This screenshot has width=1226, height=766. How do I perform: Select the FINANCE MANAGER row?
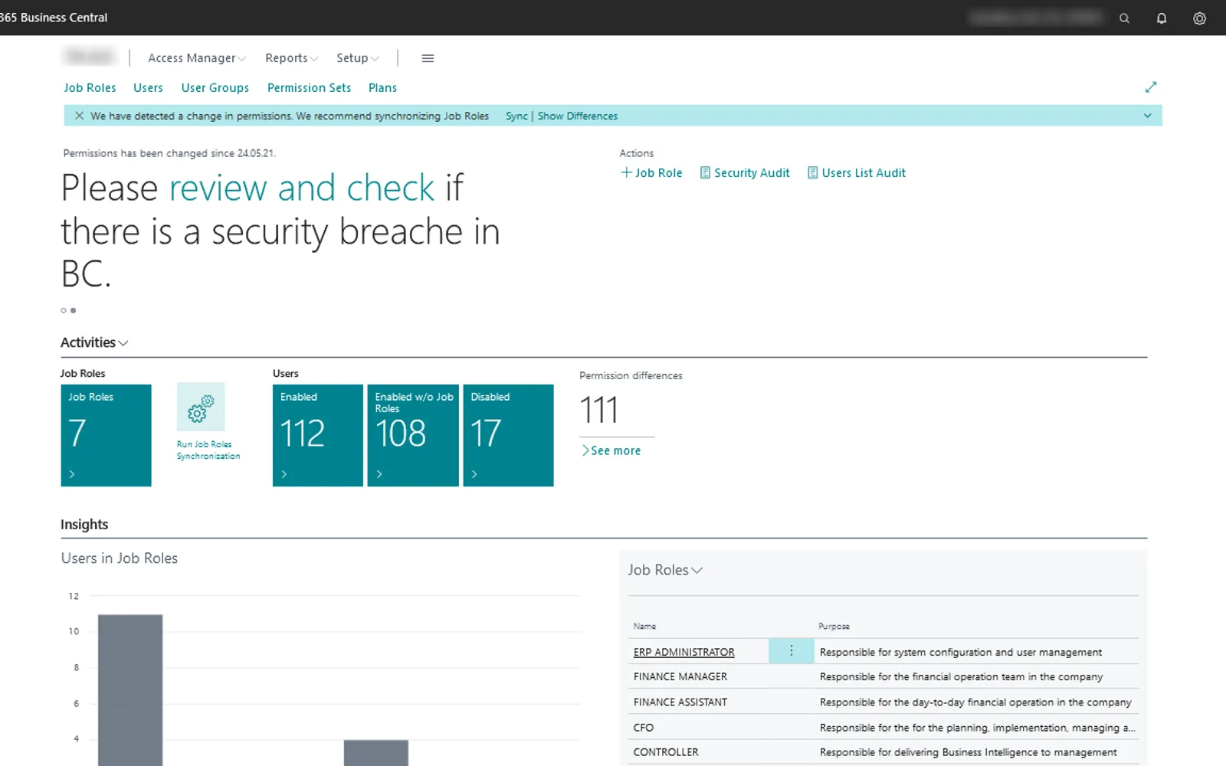coord(884,676)
